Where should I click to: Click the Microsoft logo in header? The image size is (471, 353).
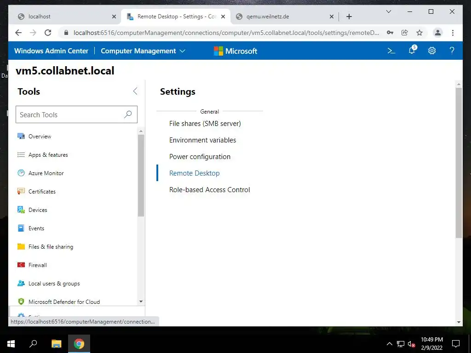coord(235,51)
